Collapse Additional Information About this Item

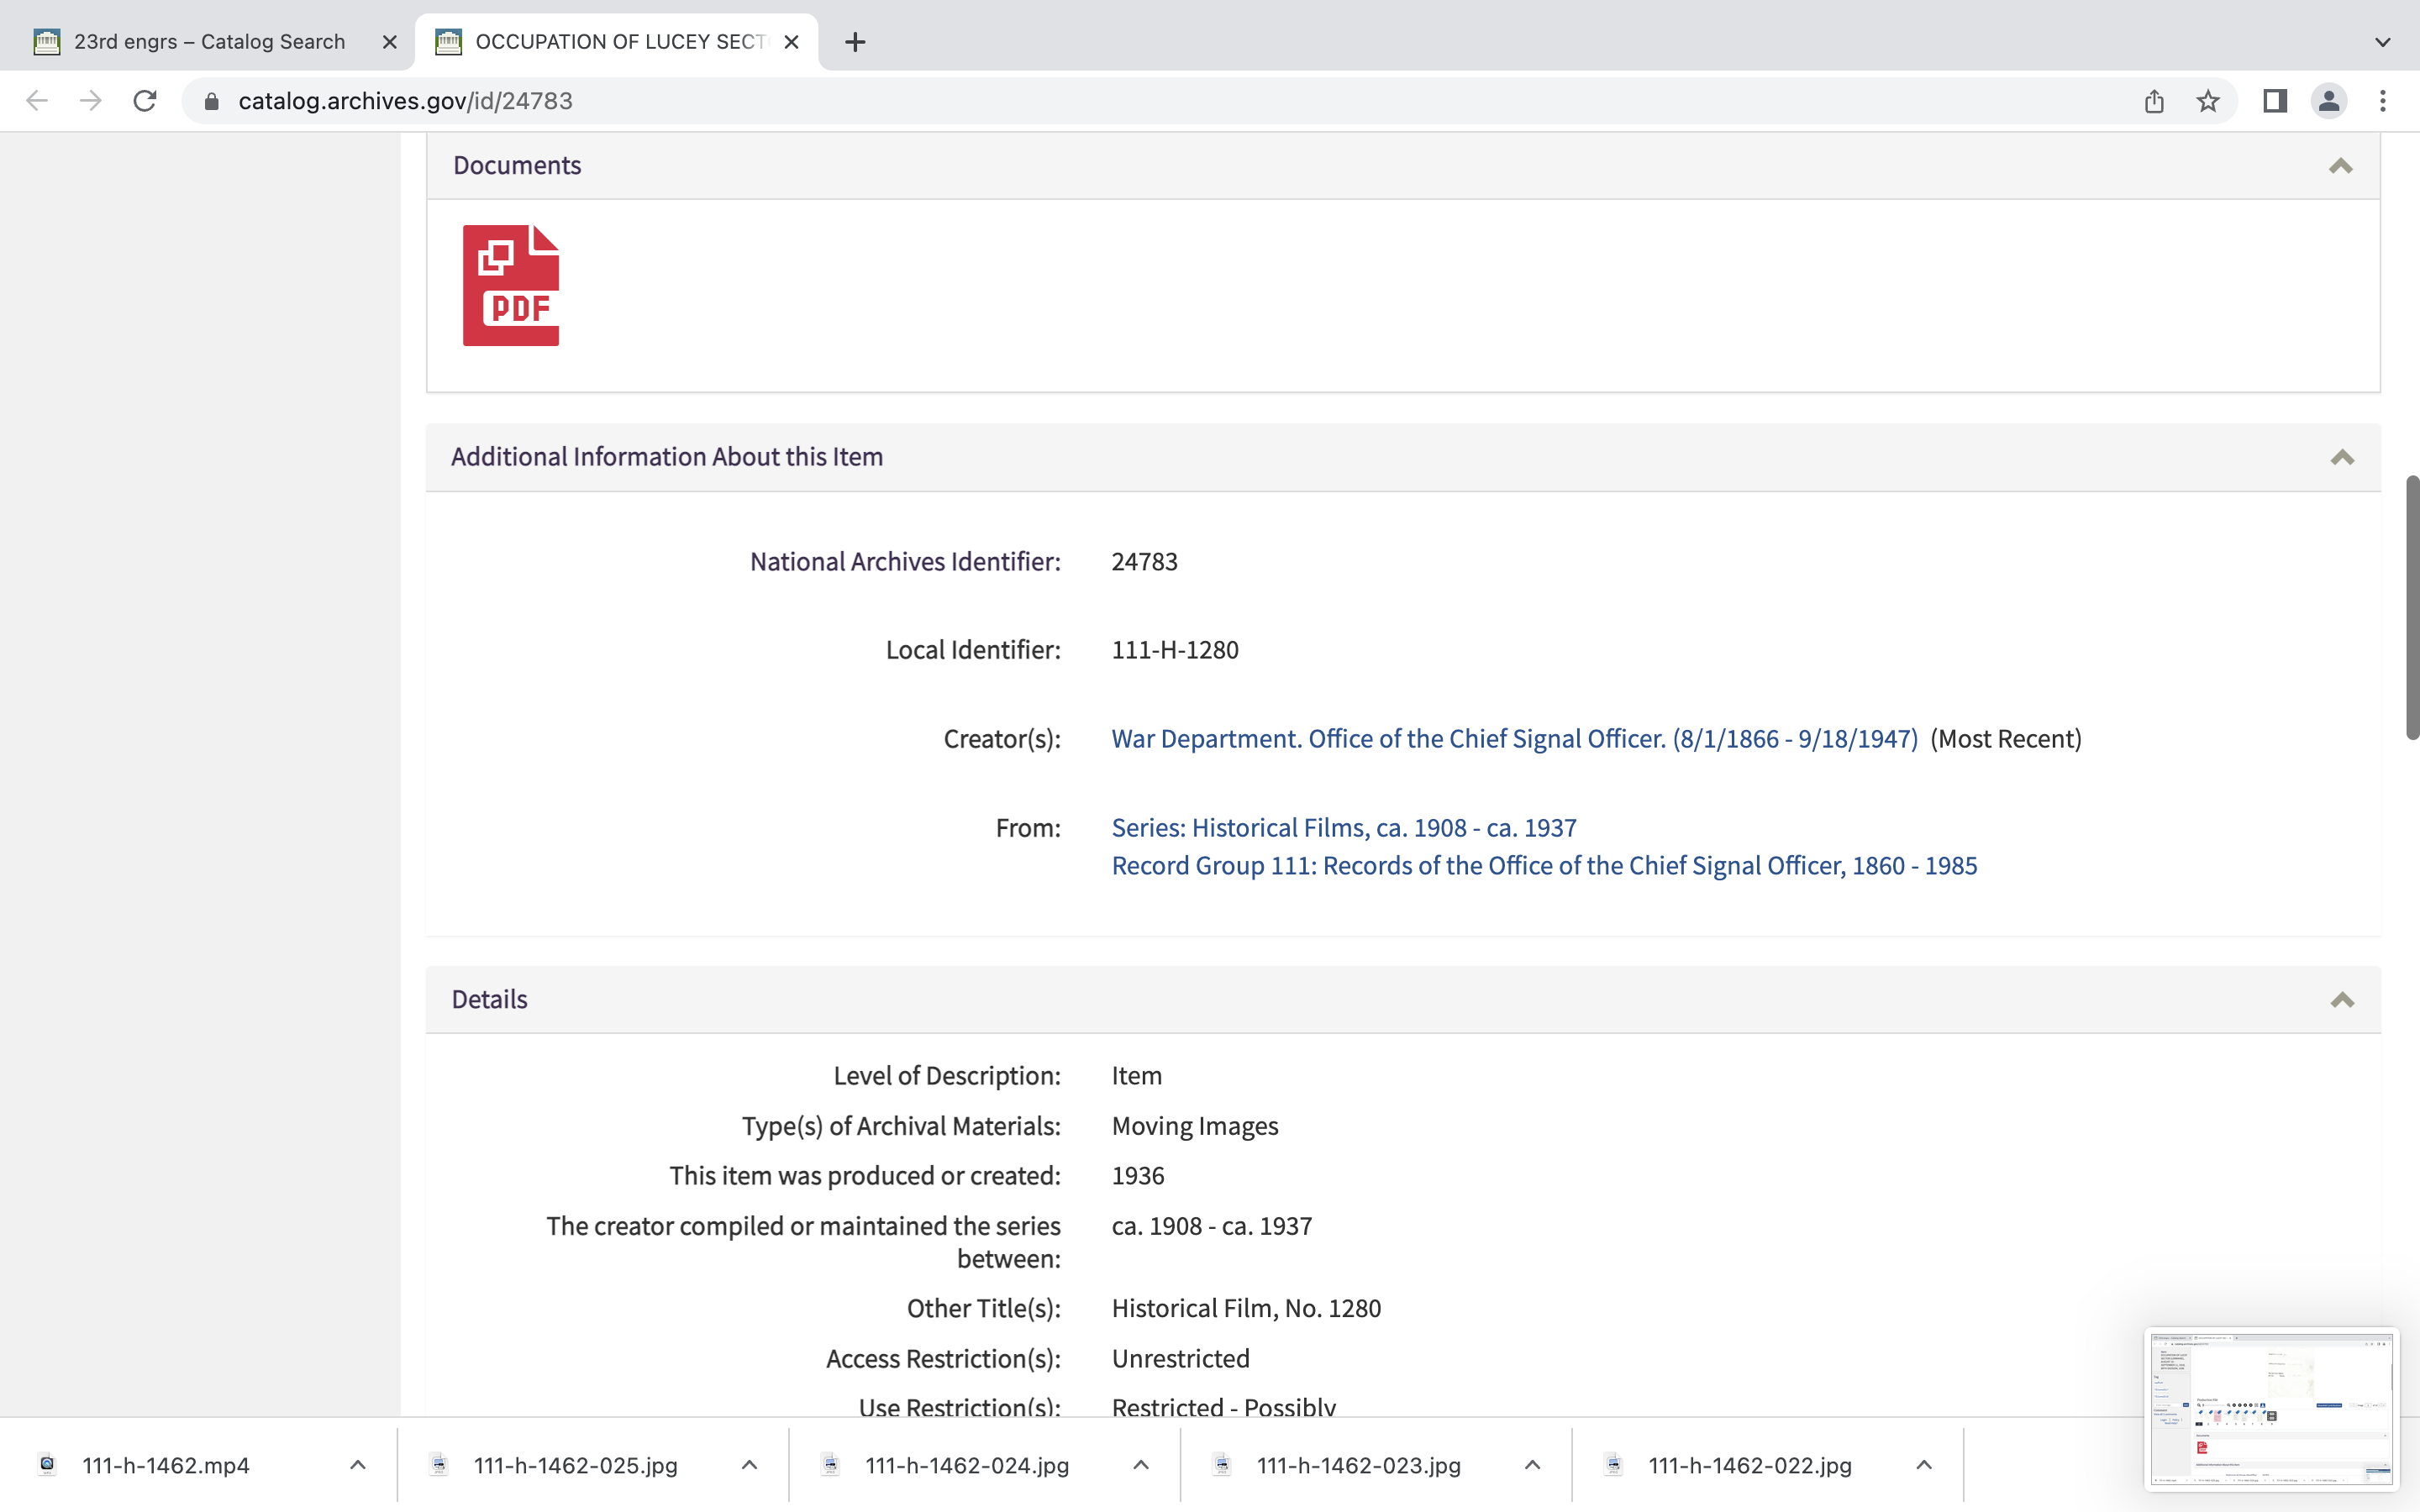(x=2341, y=458)
